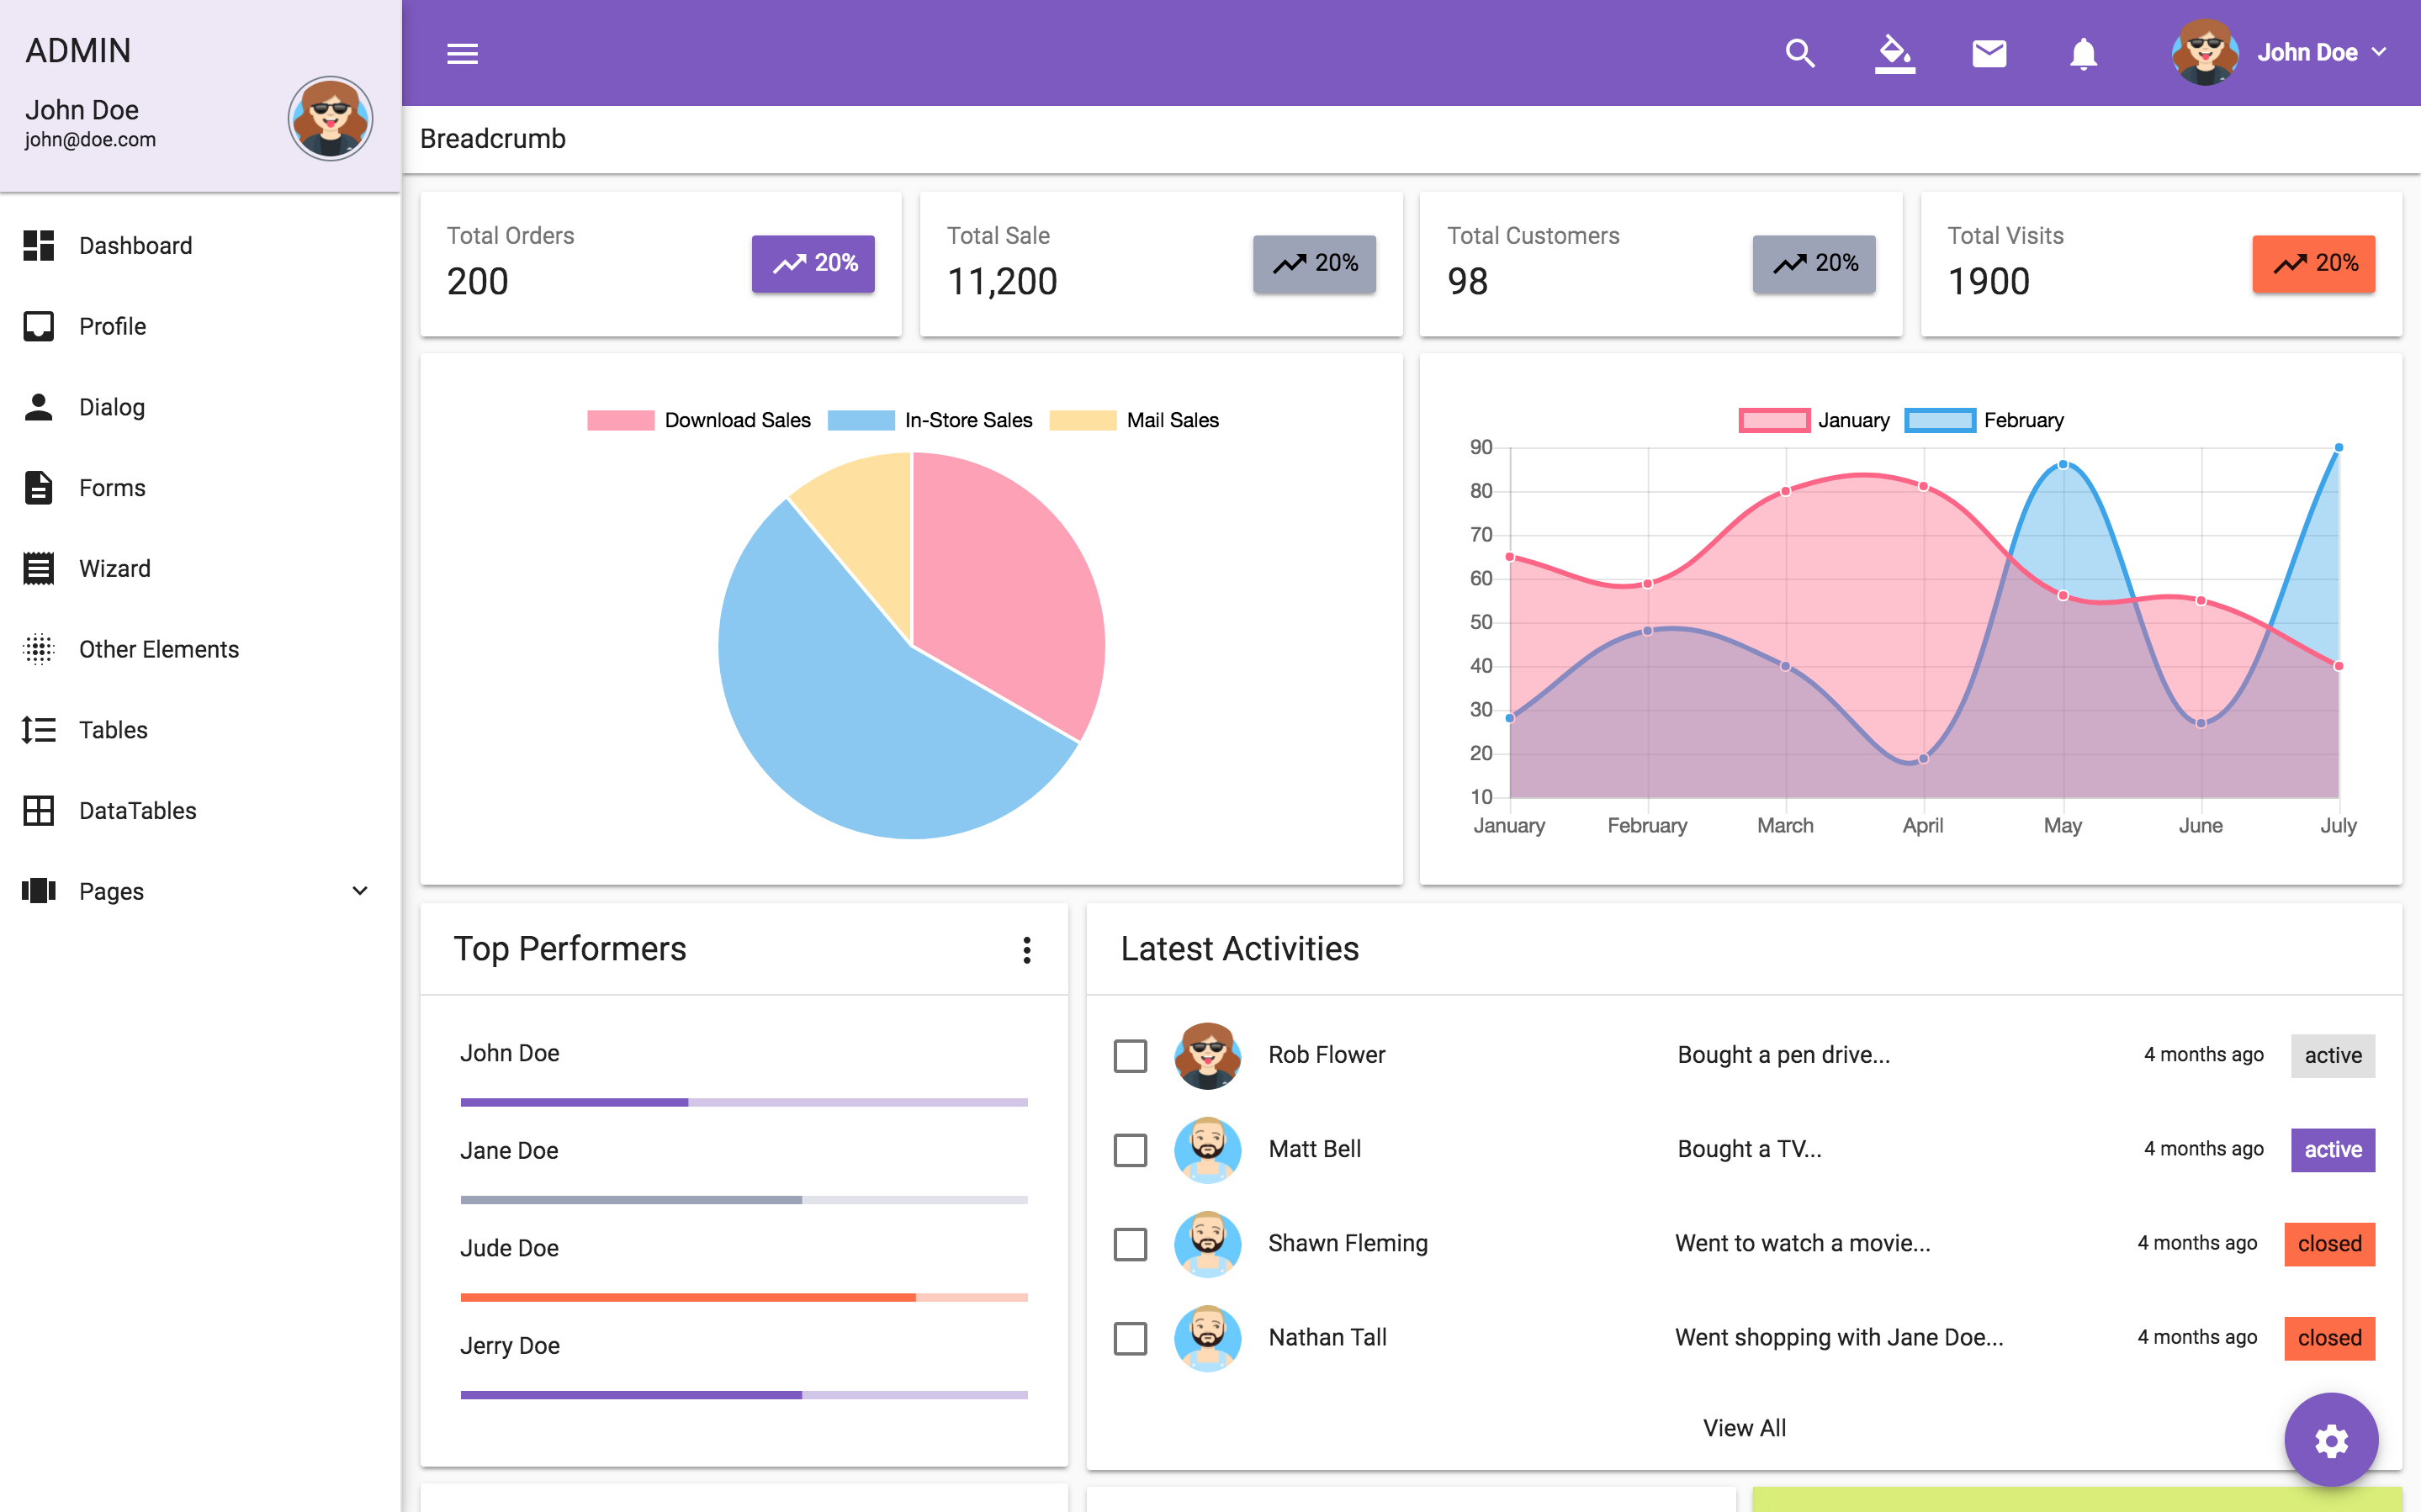Click the Breadcrumb text

point(493,139)
